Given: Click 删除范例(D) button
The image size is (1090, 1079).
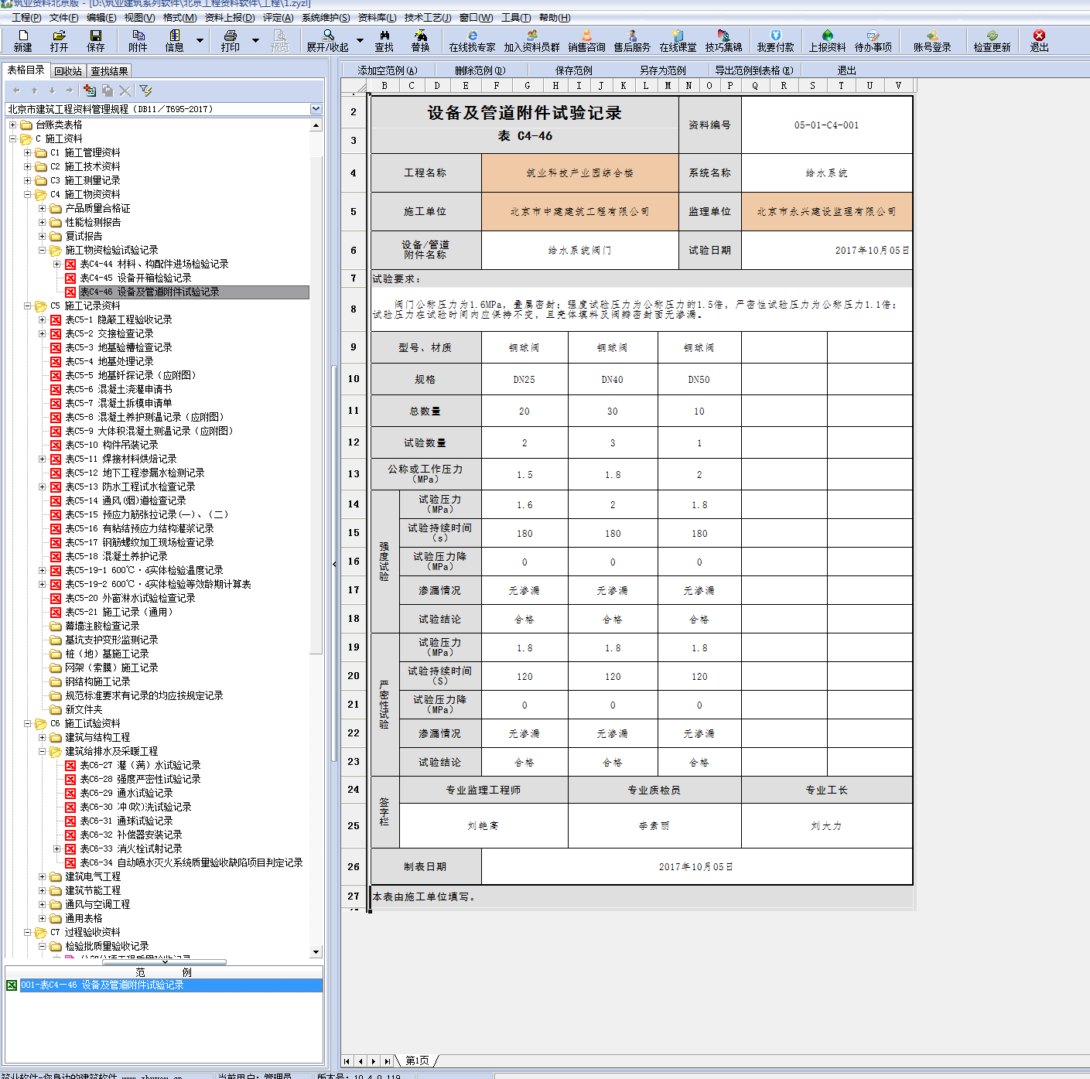Looking at the screenshot, I should [x=480, y=70].
